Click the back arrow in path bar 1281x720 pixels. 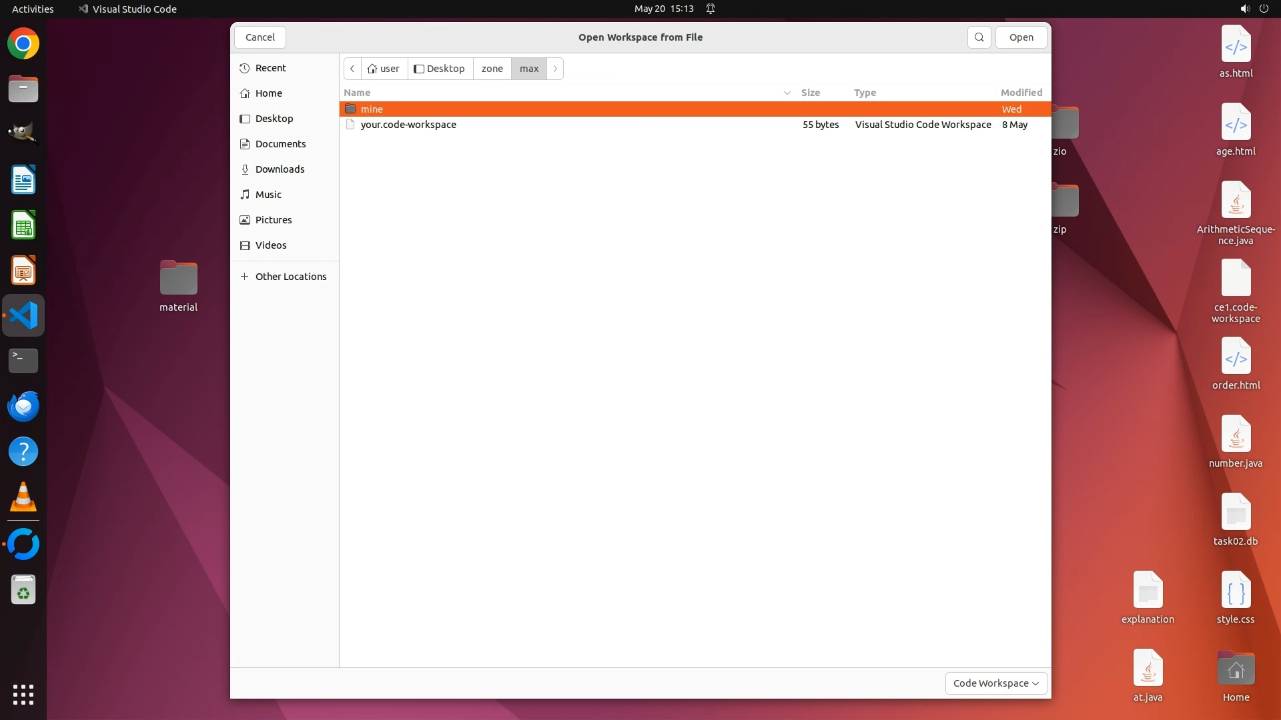click(352, 69)
